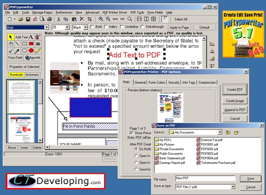Click the New document icon in toolbar

[x=10, y=19]
